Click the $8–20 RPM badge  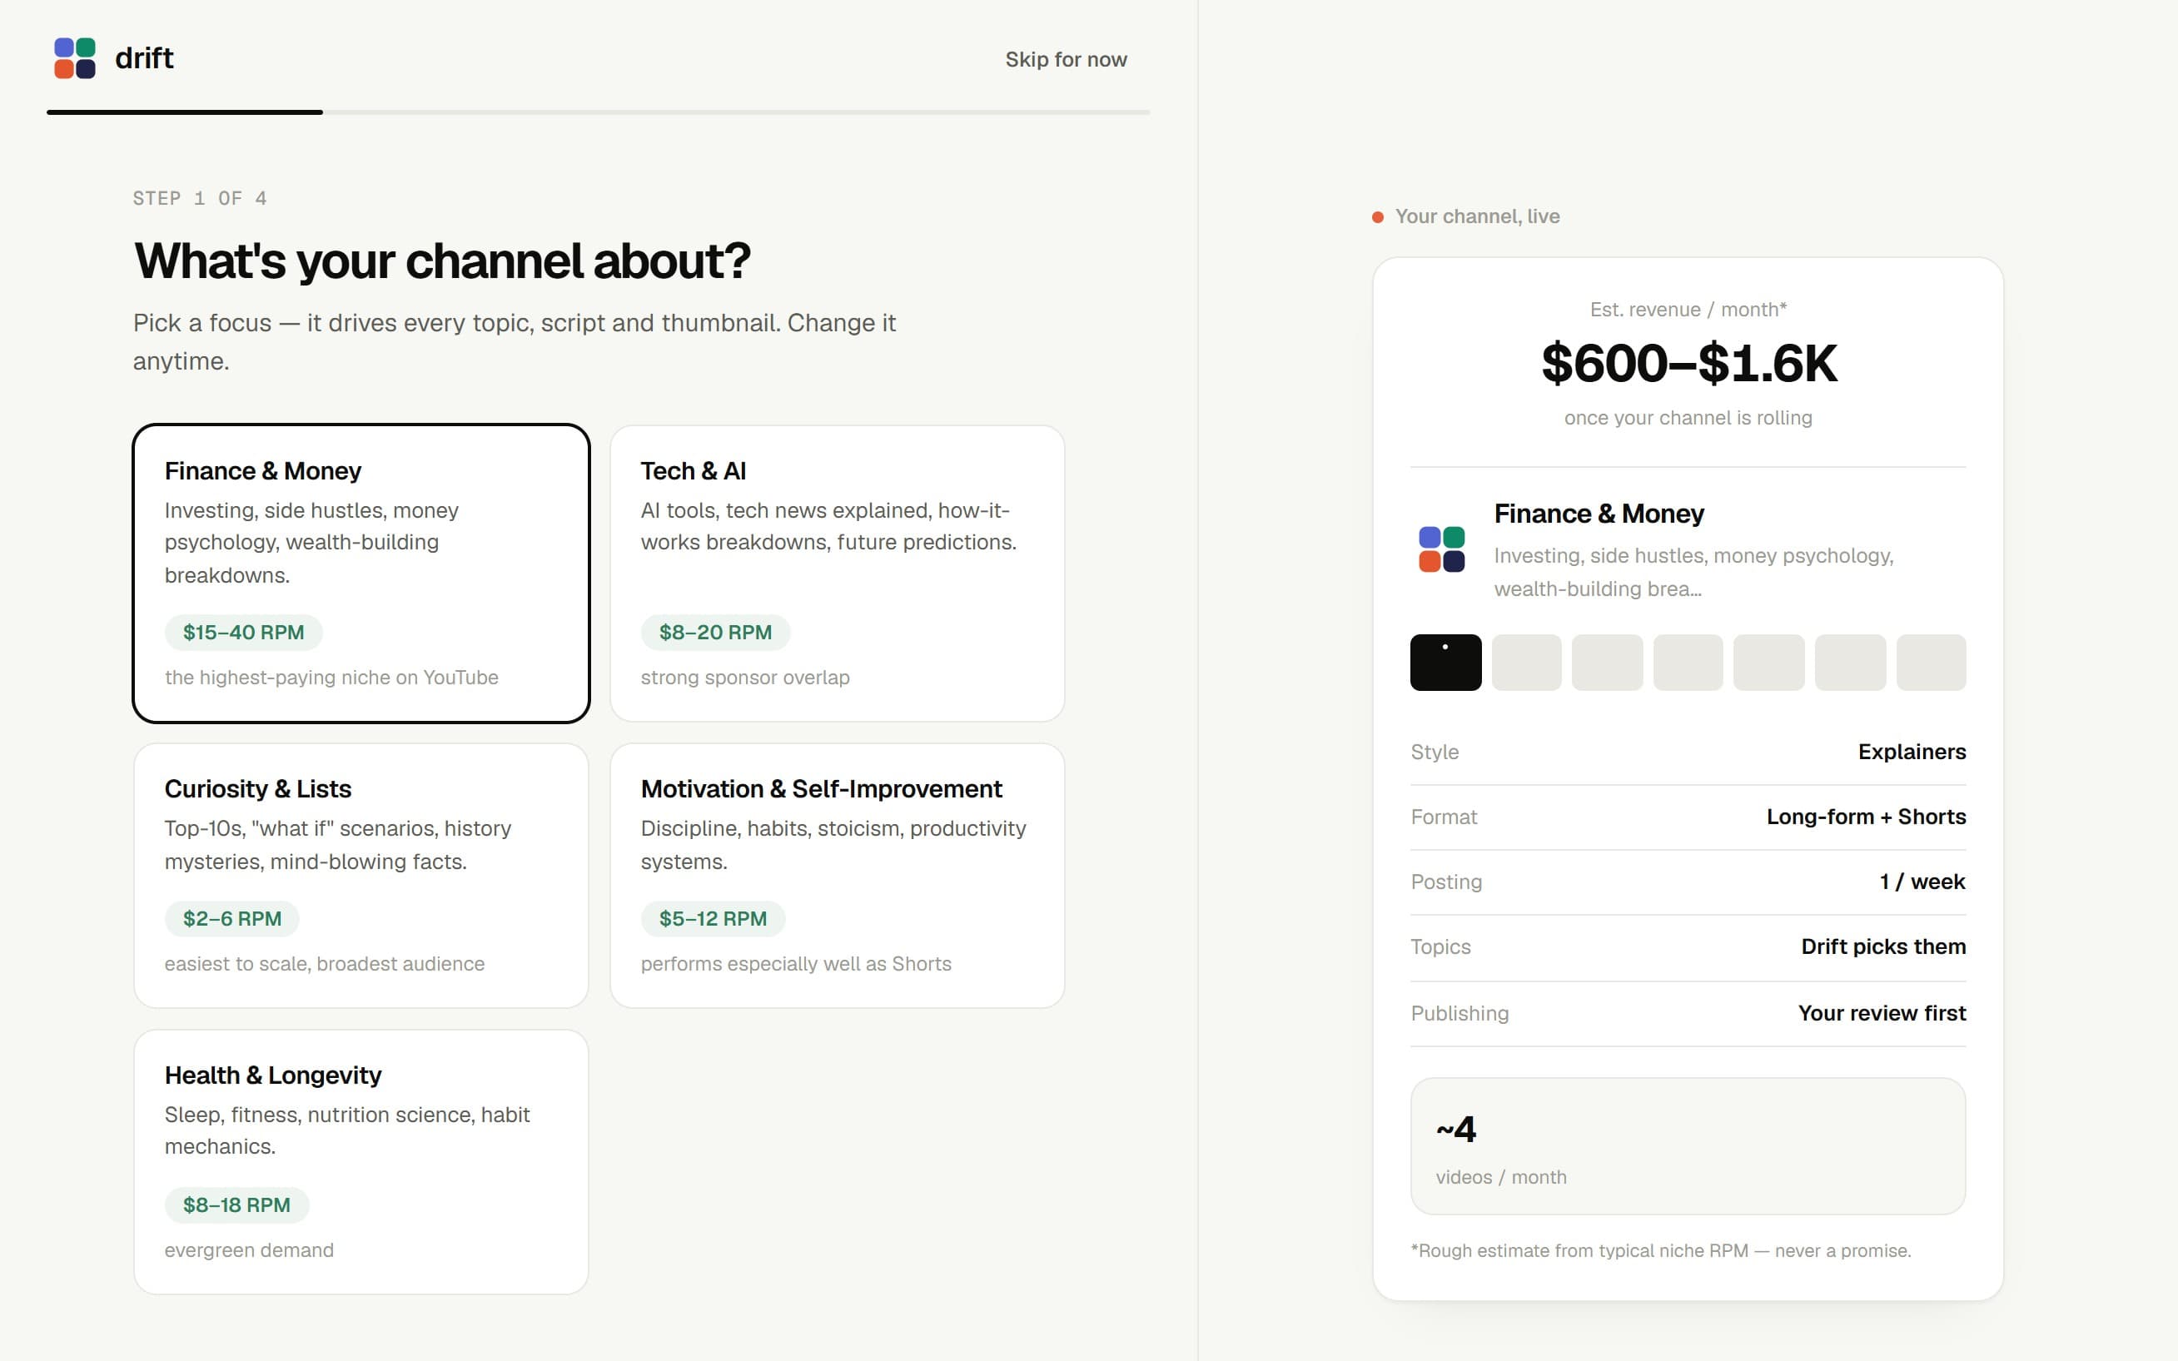point(715,633)
